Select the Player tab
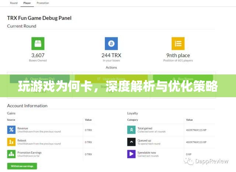 [27, 3]
